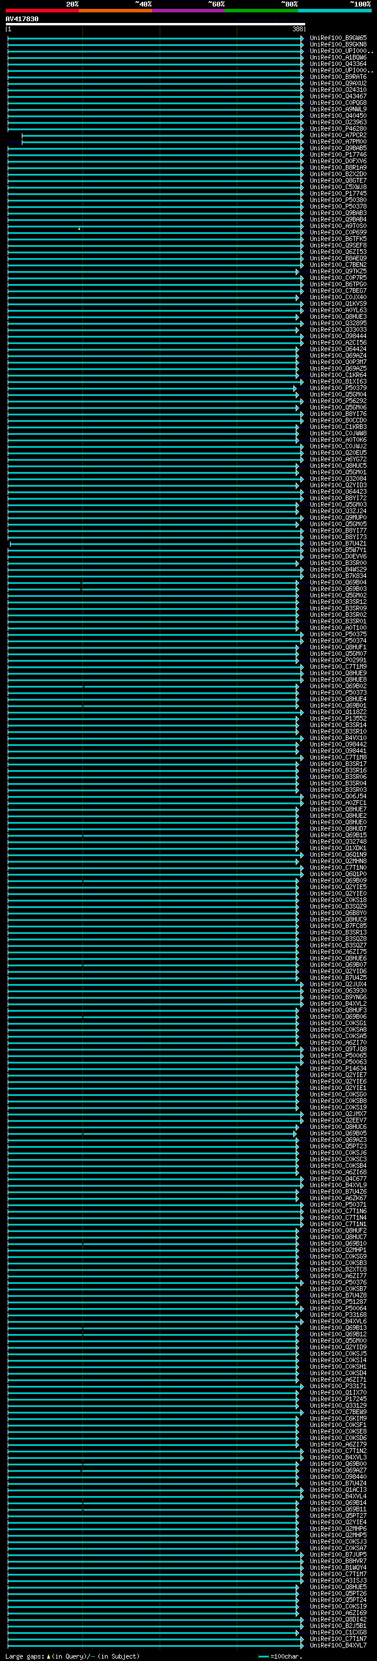The image size is (377, 1661).
Task: Select hit label UniRef100_Q32895
Action: click(338, 323)
